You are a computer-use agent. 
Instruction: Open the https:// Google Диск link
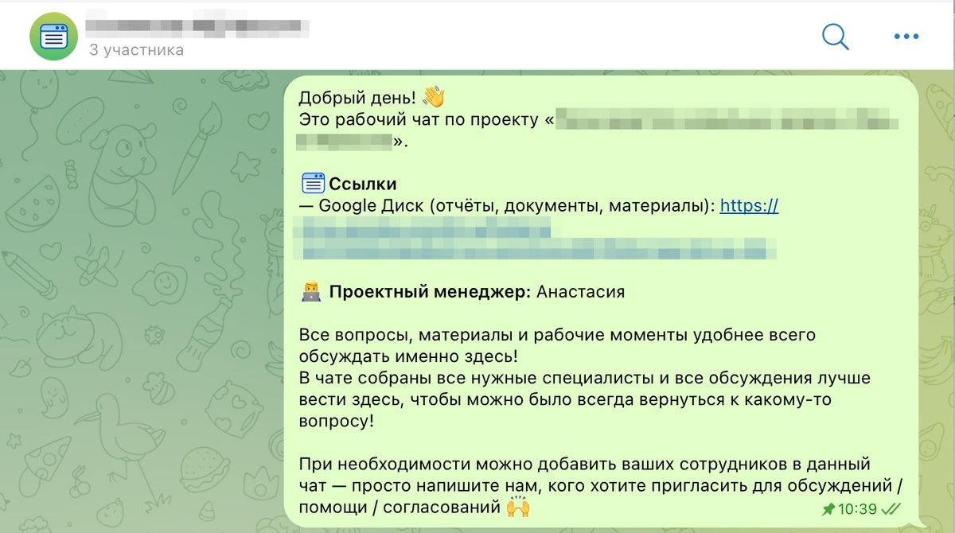749,205
